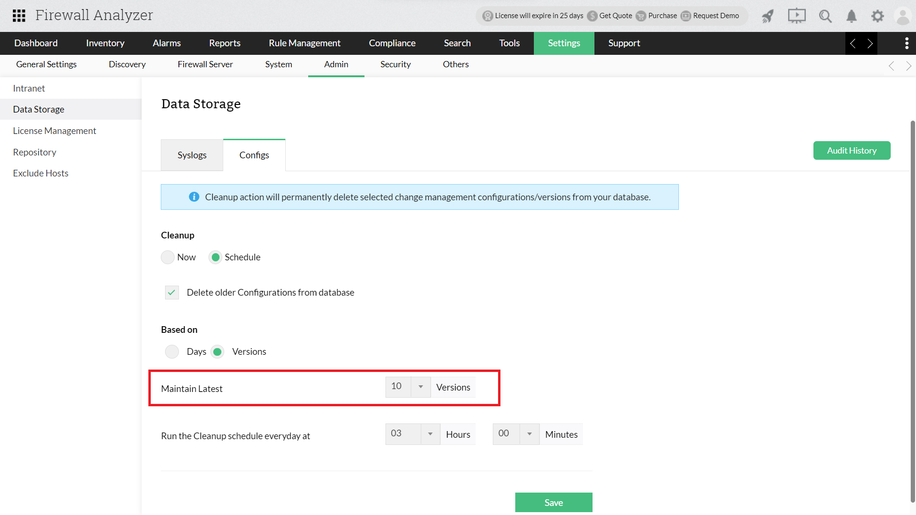Uncheck Delete older Configurations from database
The width and height of the screenshot is (916, 515).
click(x=171, y=292)
